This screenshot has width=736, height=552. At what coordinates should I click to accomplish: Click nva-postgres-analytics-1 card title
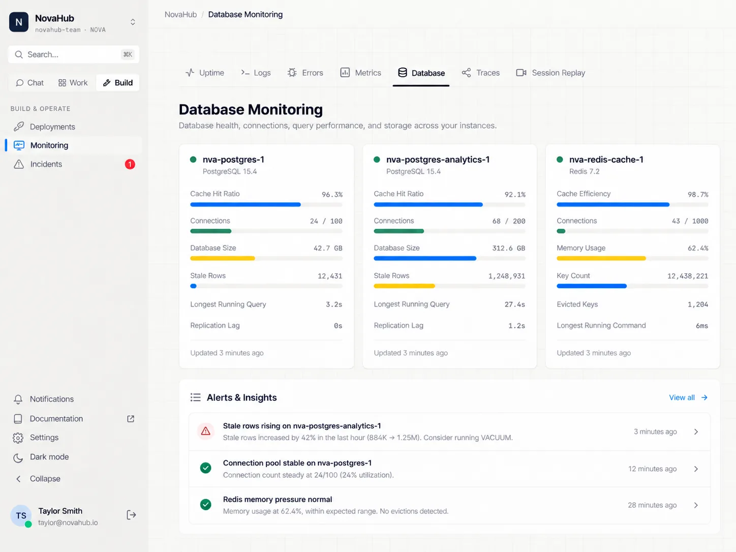[x=438, y=160]
